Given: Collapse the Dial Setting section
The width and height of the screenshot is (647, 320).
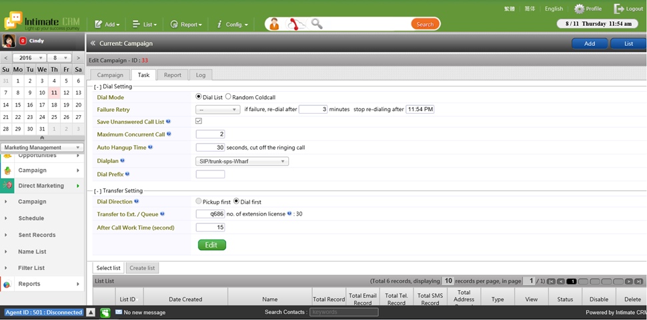Looking at the screenshot, I should pos(98,86).
